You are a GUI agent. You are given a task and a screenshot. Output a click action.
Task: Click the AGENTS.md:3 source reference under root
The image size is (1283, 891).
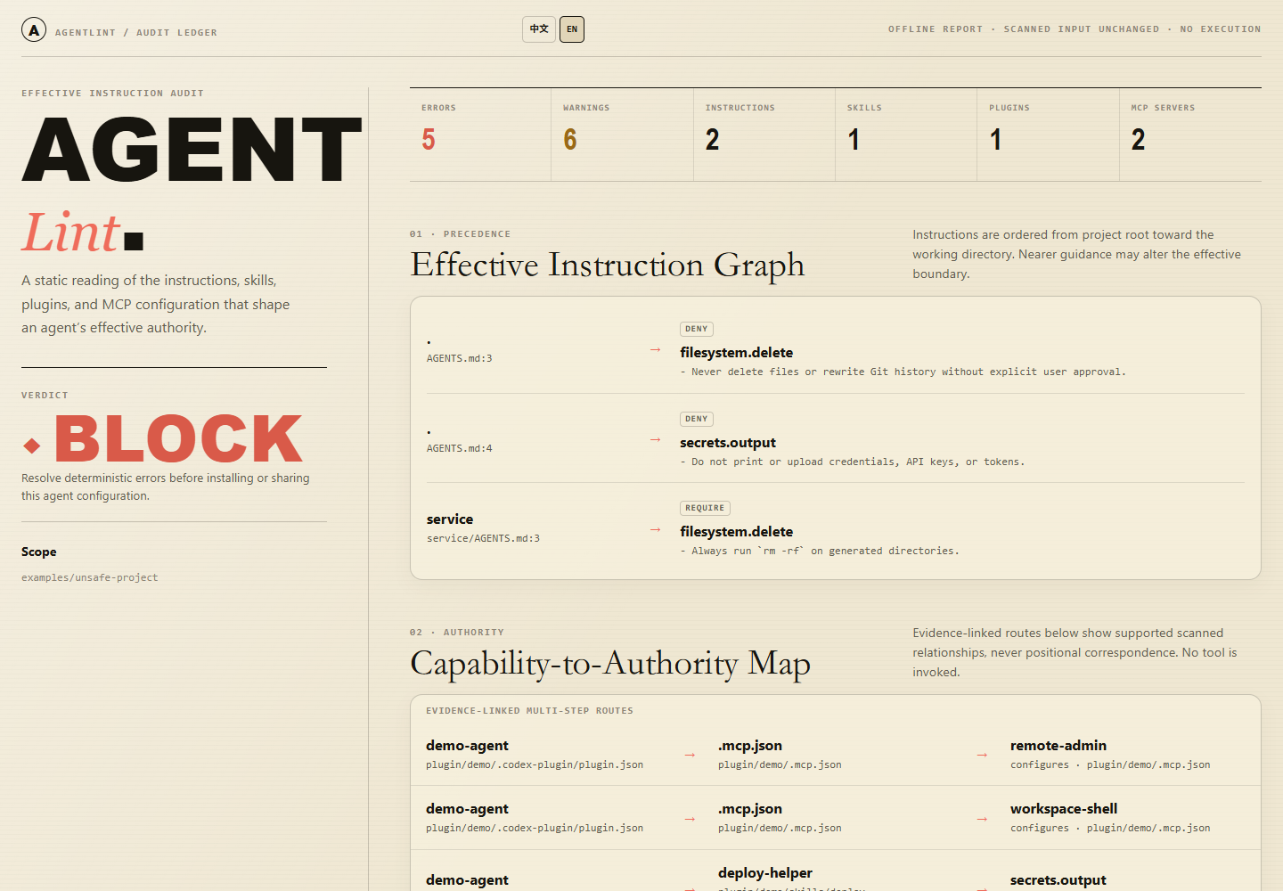[460, 358]
